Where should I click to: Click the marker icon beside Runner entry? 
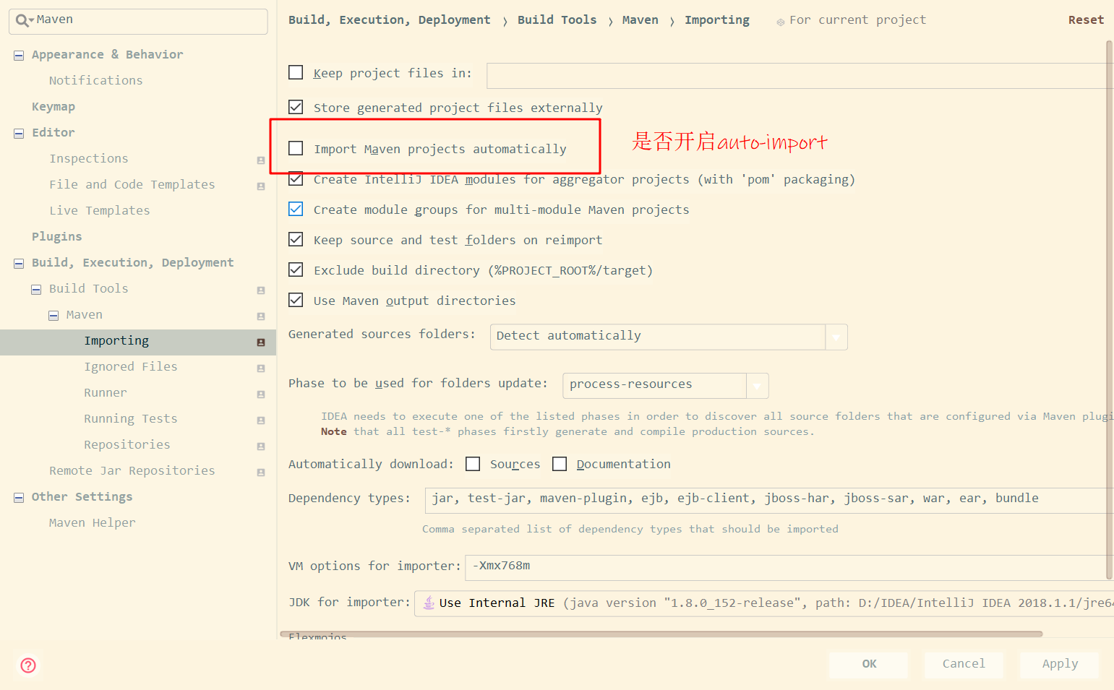[260, 394]
